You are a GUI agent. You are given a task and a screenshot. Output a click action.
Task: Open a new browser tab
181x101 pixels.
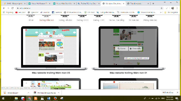coord(153,4)
